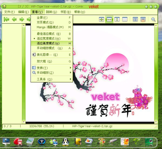162x149 pixels.
Task: Select best fit mode toolbar icon
Action: pos(102,19)
